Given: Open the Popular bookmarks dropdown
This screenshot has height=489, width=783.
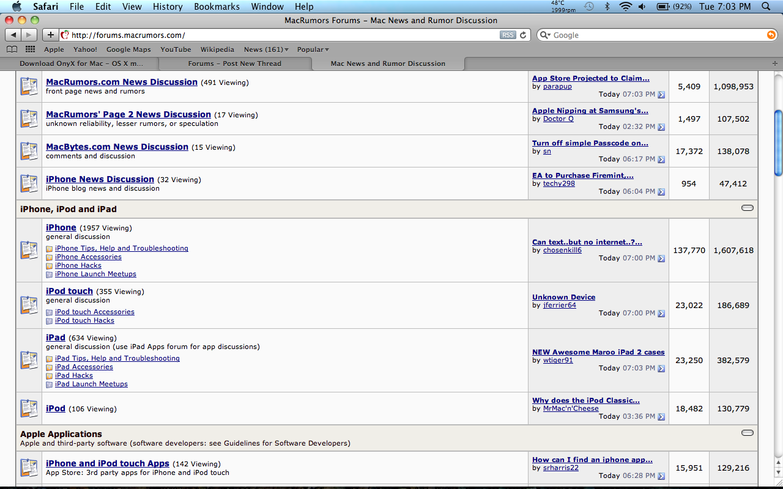Looking at the screenshot, I should (x=313, y=50).
